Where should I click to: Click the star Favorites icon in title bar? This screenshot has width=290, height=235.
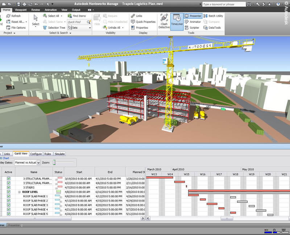pyautogui.click(x=269, y=4)
